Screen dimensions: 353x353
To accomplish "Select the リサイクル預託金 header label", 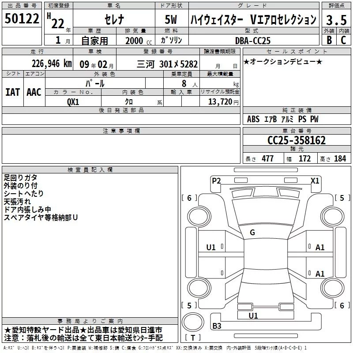I will tap(220, 92).
